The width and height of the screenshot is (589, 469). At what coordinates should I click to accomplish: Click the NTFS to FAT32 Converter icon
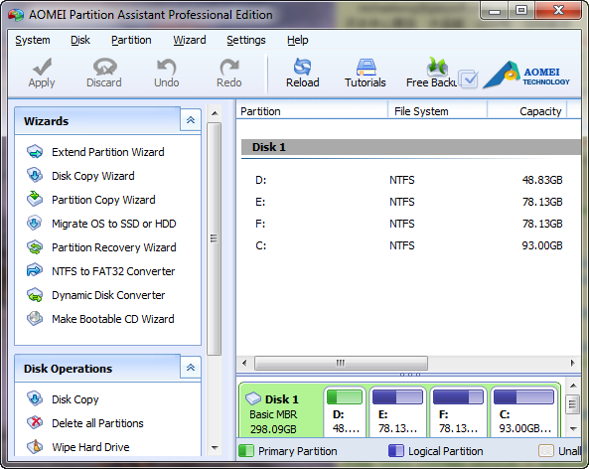point(35,271)
